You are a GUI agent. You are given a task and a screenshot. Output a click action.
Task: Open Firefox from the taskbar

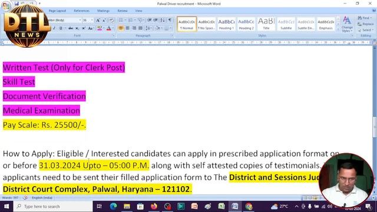[154, 206]
